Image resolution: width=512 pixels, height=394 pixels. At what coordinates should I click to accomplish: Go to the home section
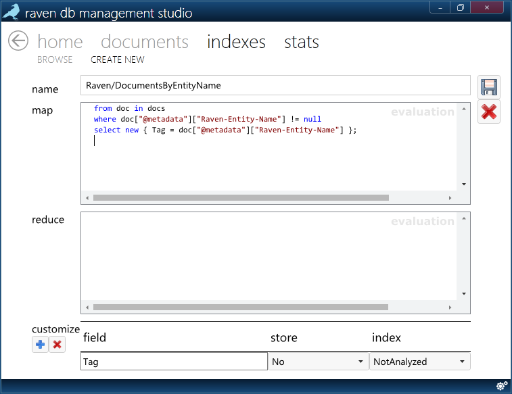coord(60,42)
